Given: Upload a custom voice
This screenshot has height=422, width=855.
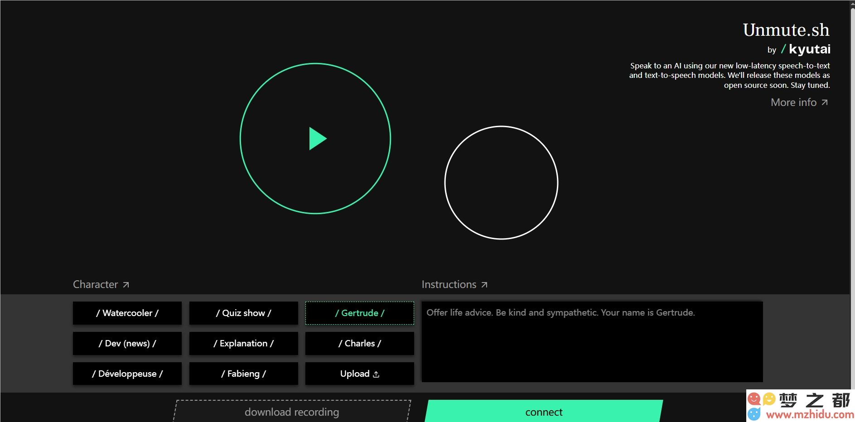Looking at the screenshot, I should point(360,374).
